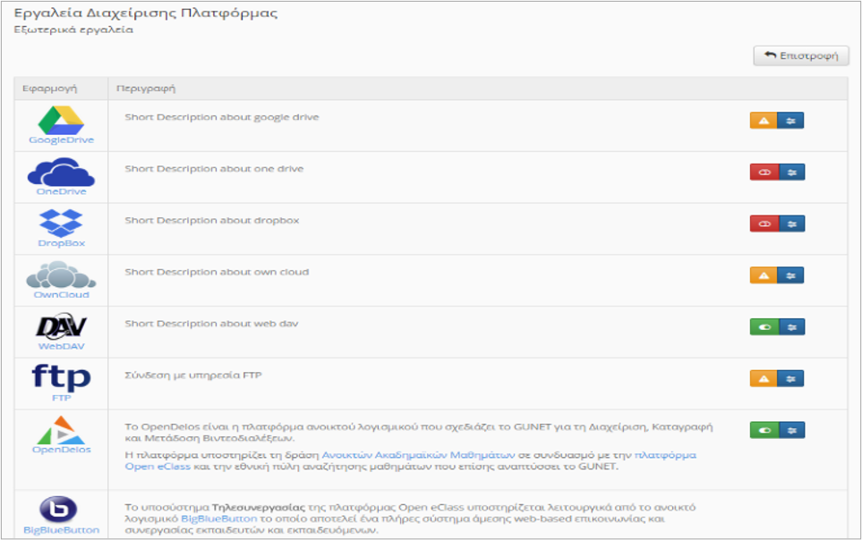Click the BigBlueButton logo icon
The image size is (862, 540).
point(61,510)
